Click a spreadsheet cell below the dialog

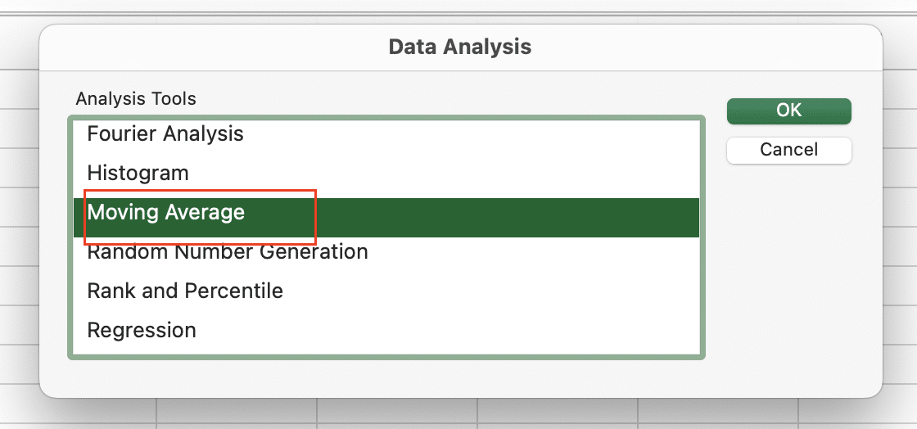(398, 413)
